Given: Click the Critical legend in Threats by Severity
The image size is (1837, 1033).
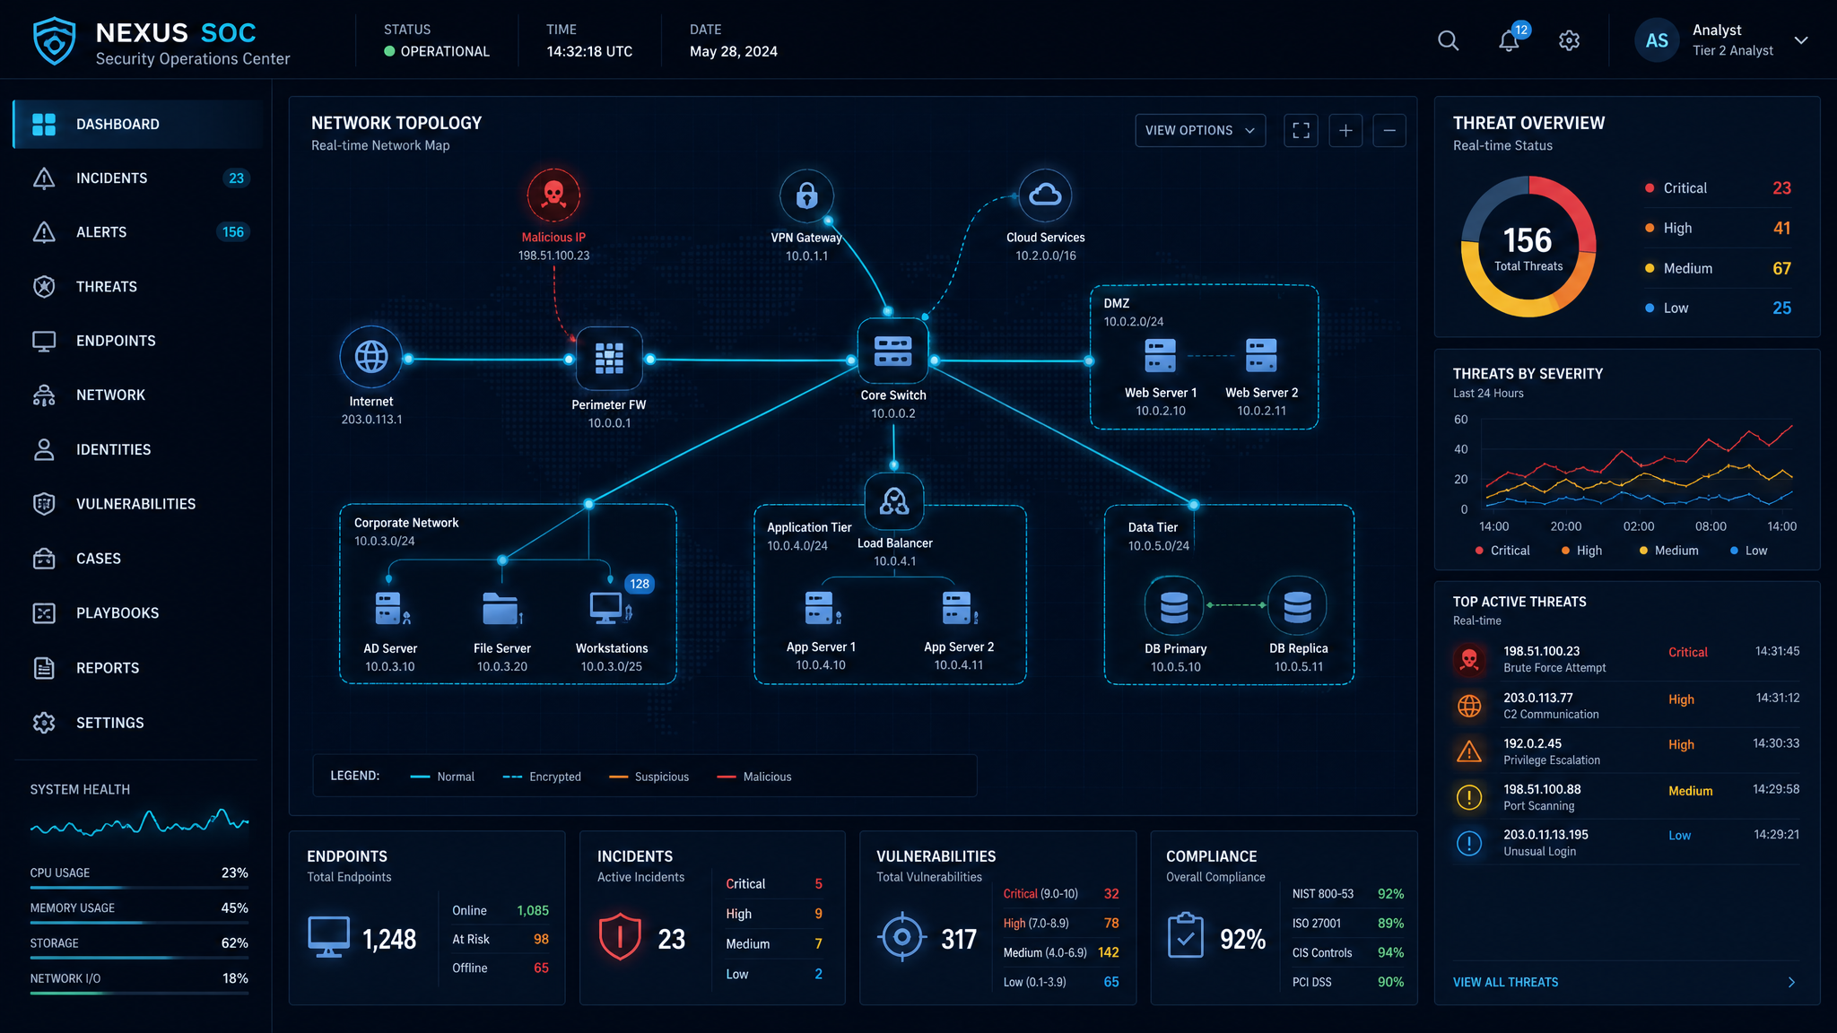Looking at the screenshot, I should (1502, 551).
